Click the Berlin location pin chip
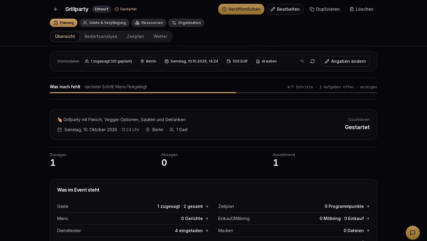Viewport: 427px width, 241px height. [x=148, y=61]
